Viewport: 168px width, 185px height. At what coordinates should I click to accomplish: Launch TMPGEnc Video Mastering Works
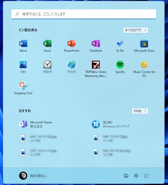pos(96,69)
